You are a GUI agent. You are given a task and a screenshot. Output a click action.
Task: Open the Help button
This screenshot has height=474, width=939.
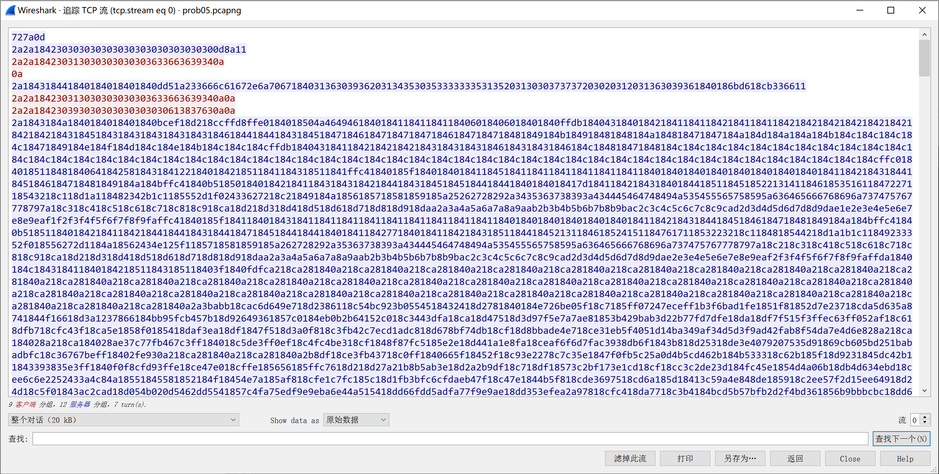coord(905,458)
